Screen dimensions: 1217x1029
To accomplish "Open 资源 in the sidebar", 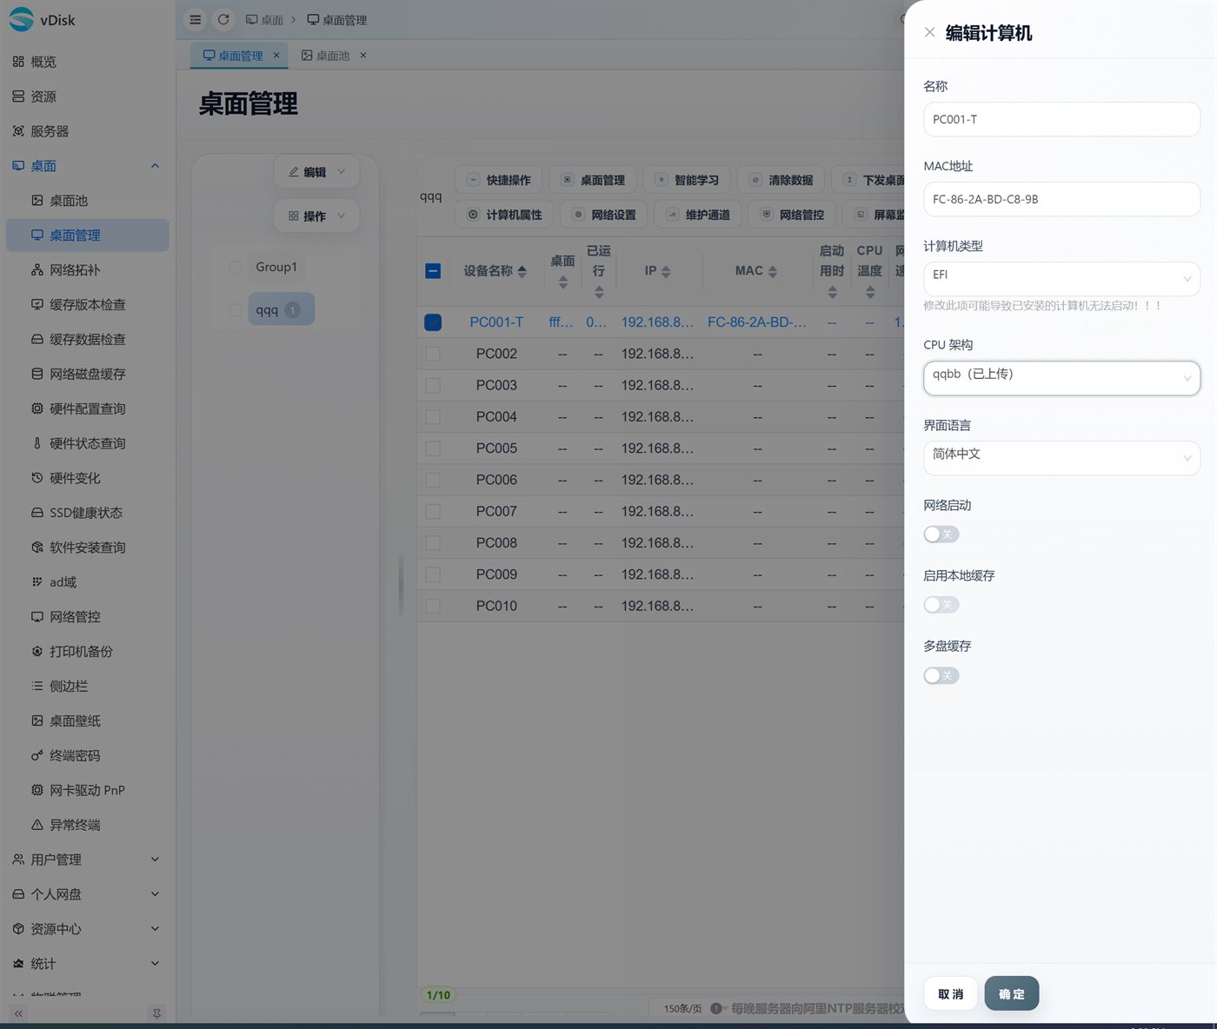I will click(88, 96).
